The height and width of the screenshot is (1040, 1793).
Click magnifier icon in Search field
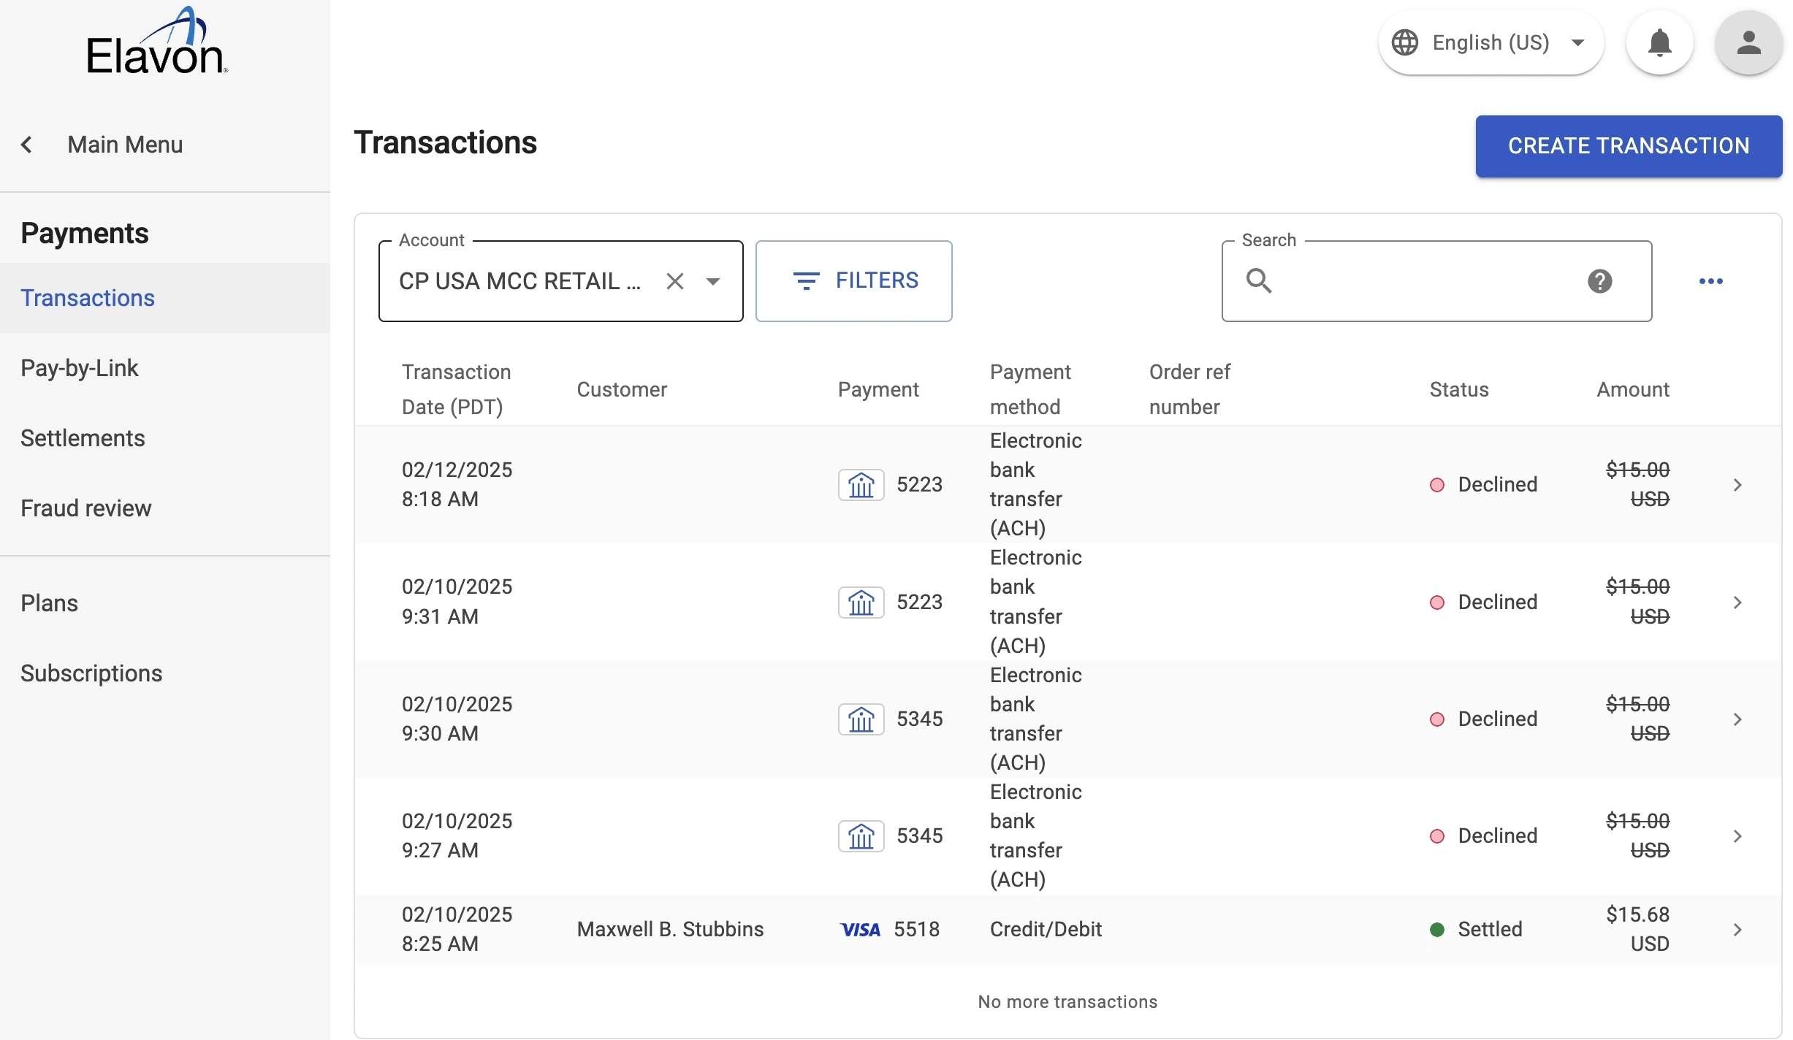(1259, 281)
